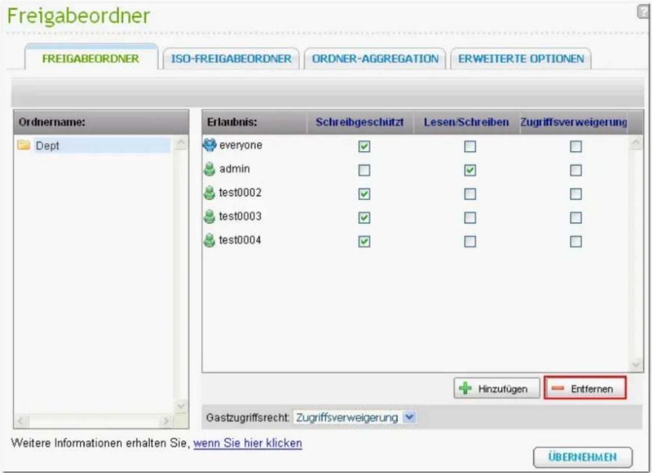Screen dimensions: 652x473
Task: Enable Zugriffsverweigerung for everyone
Action: click(x=576, y=146)
